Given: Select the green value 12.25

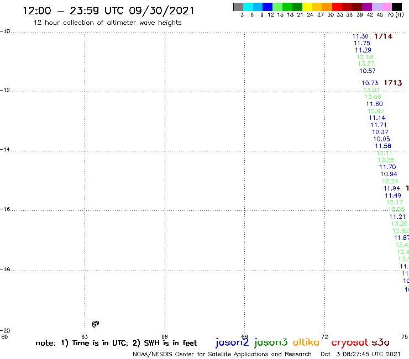Looking at the screenshot, I should [386, 160].
